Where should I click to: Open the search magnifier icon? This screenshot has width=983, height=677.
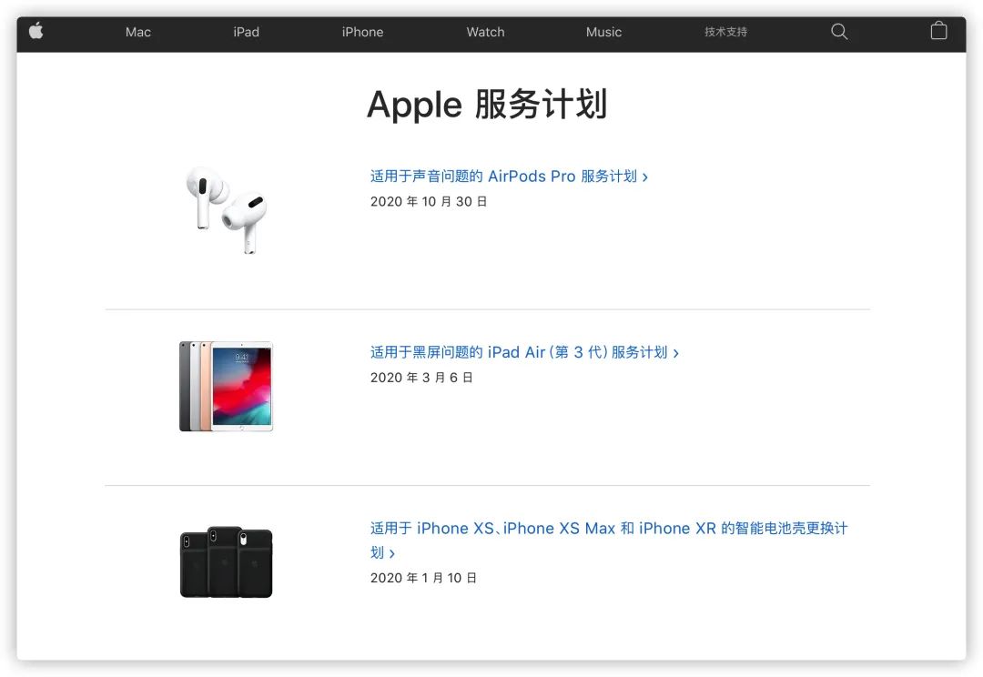click(x=839, y=31)
